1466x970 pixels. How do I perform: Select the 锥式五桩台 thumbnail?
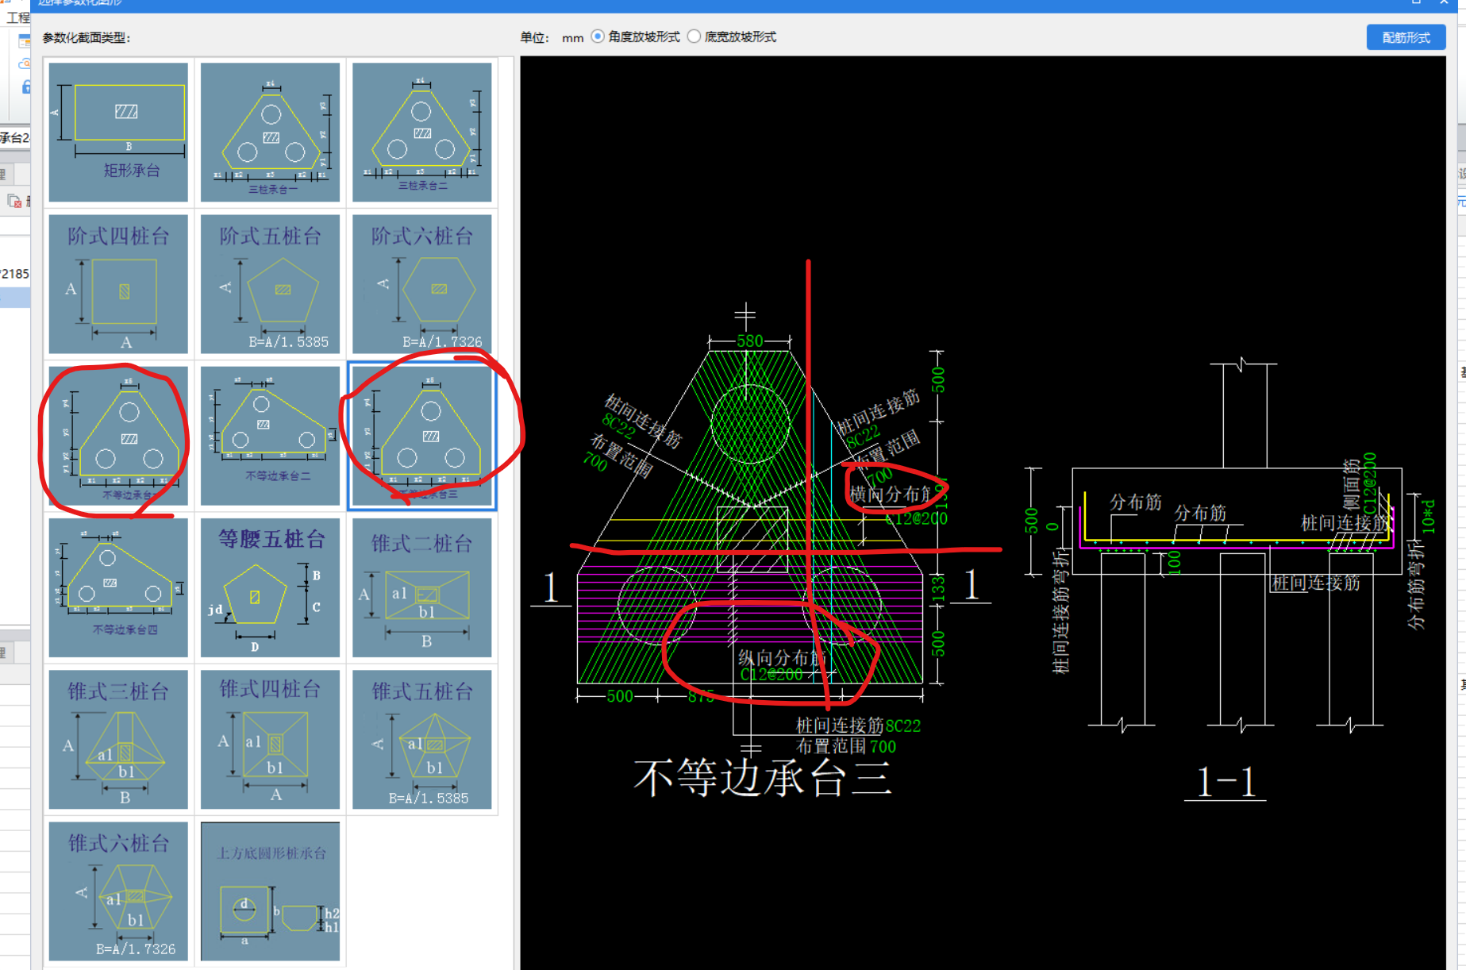pos(421,738)
